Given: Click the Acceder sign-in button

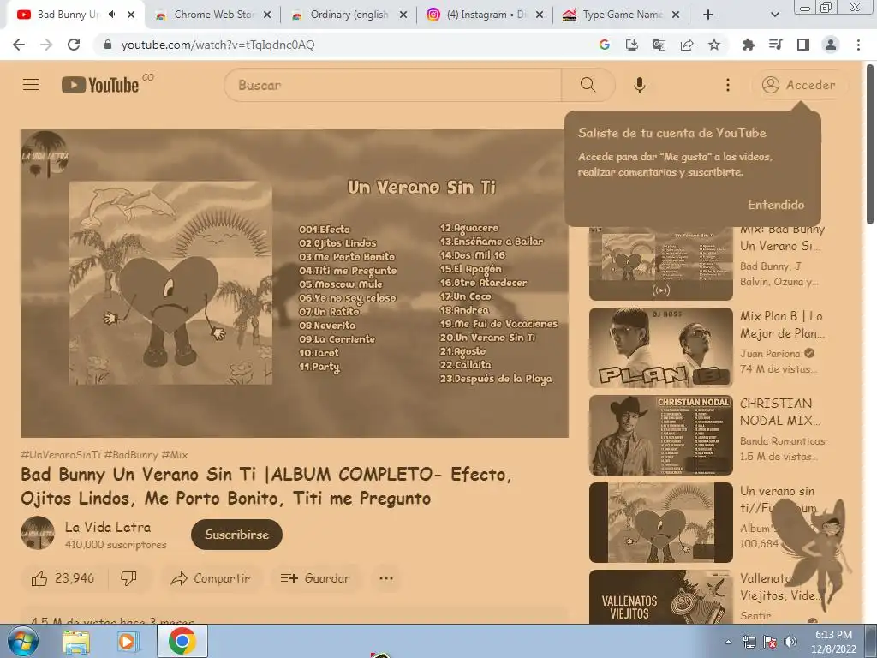Looking at the screenshot, I should pyautogui.click(x=799, y=85).
